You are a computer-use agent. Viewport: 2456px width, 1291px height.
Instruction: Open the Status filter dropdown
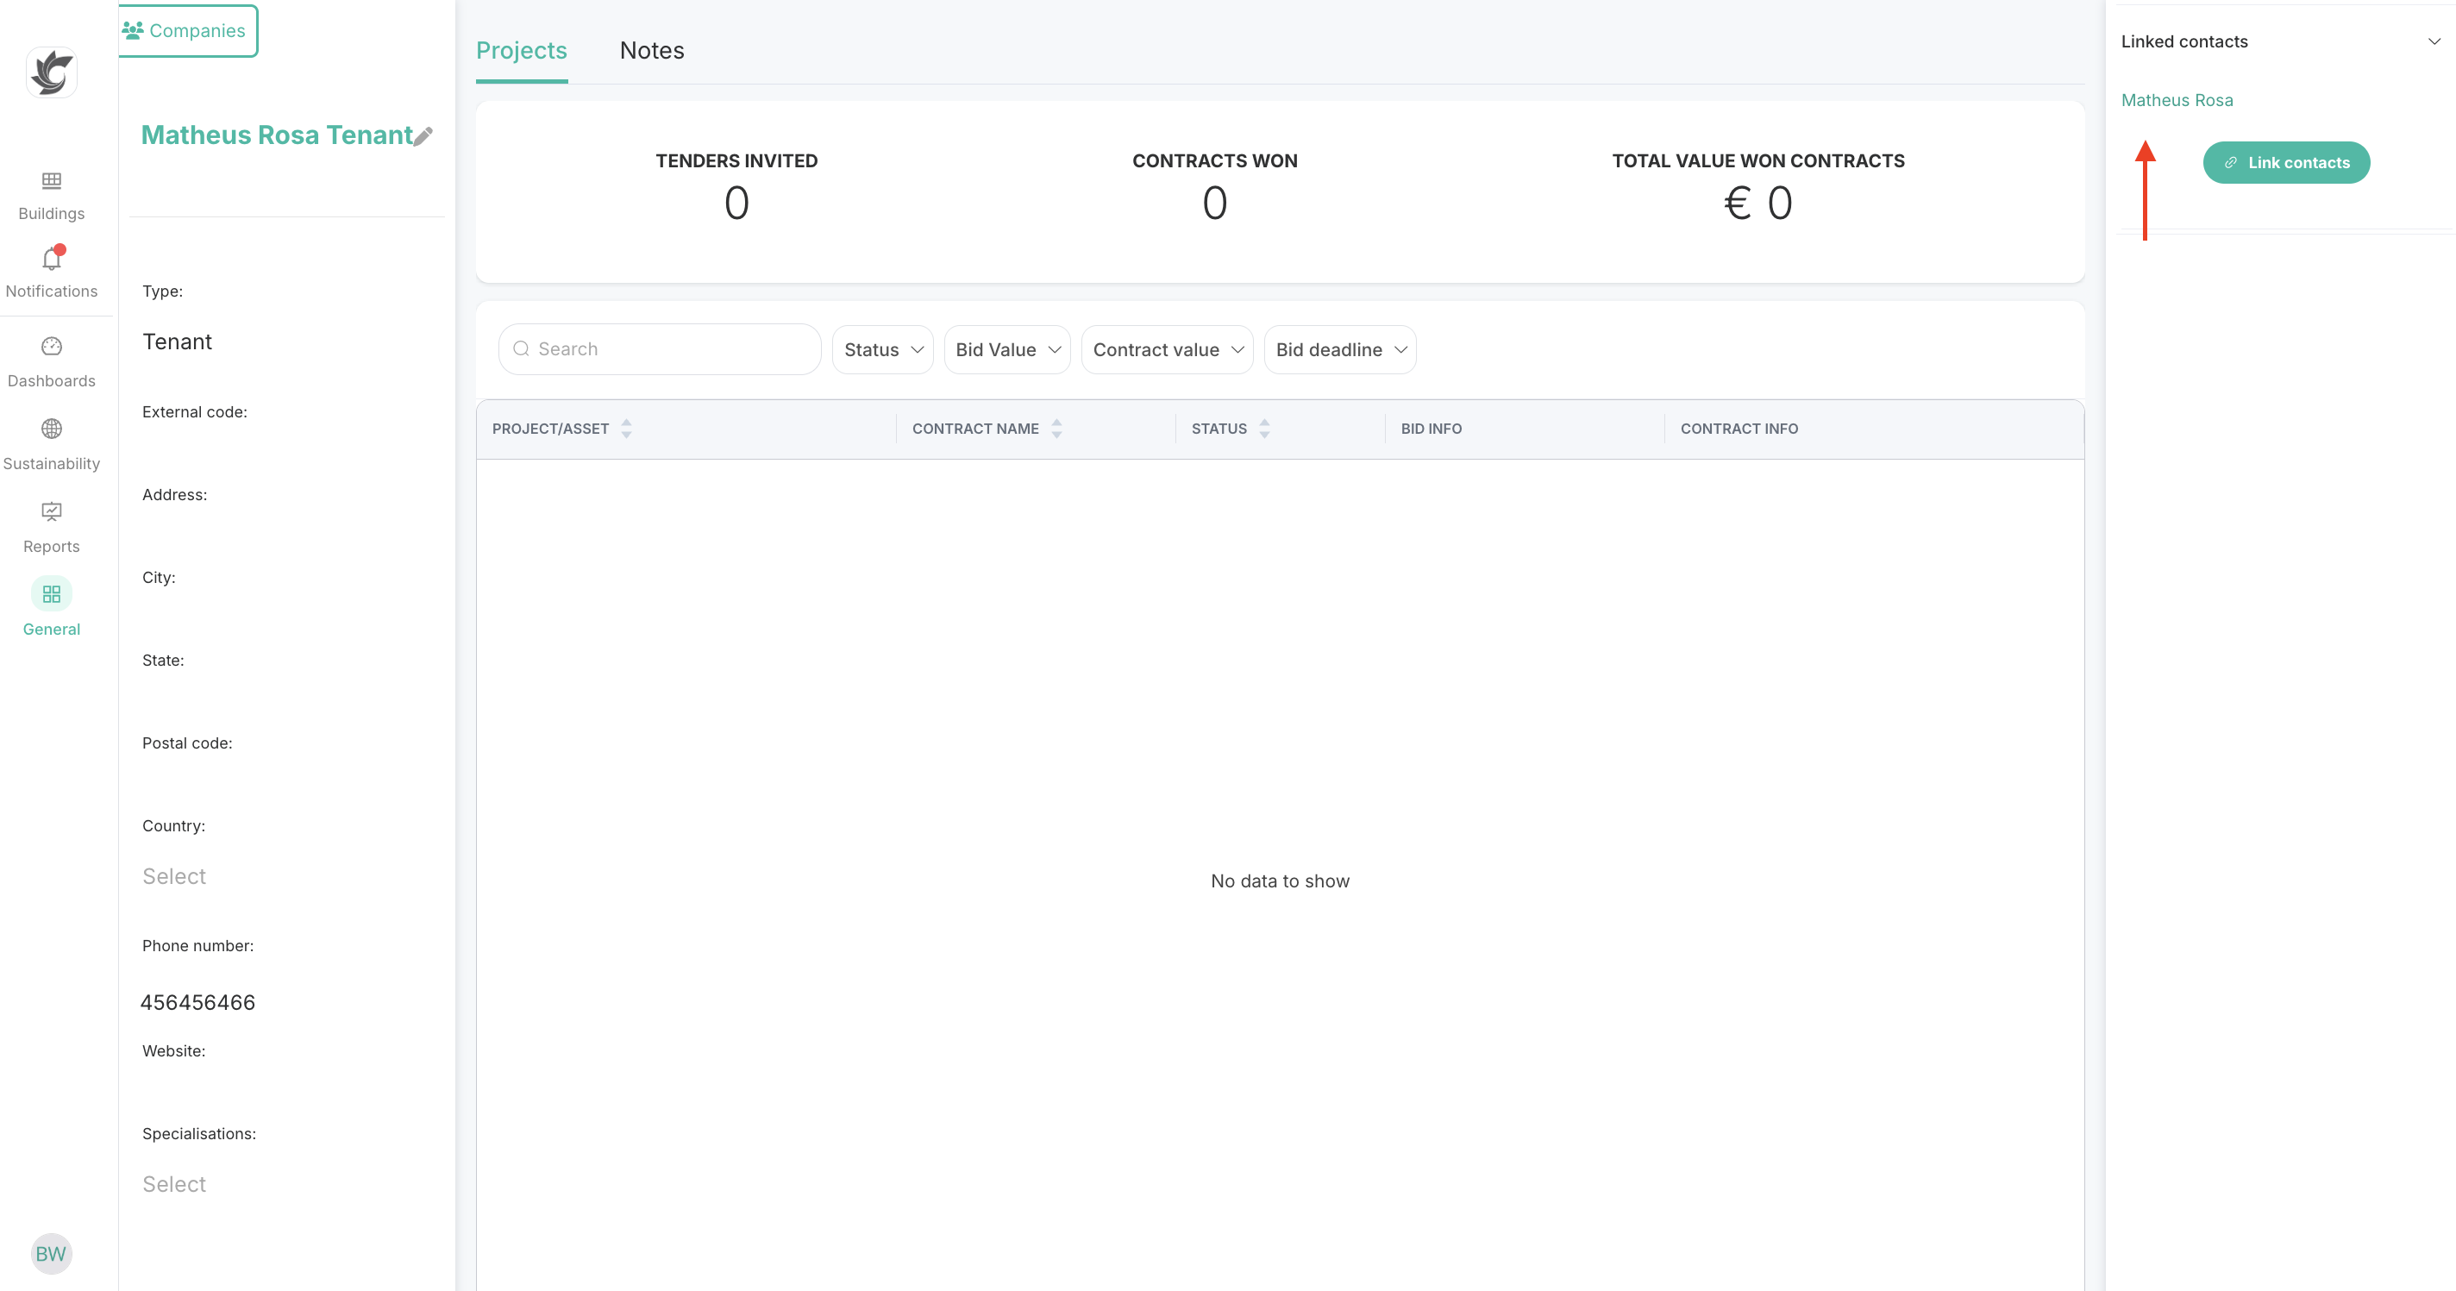click(x=883, y=350)
